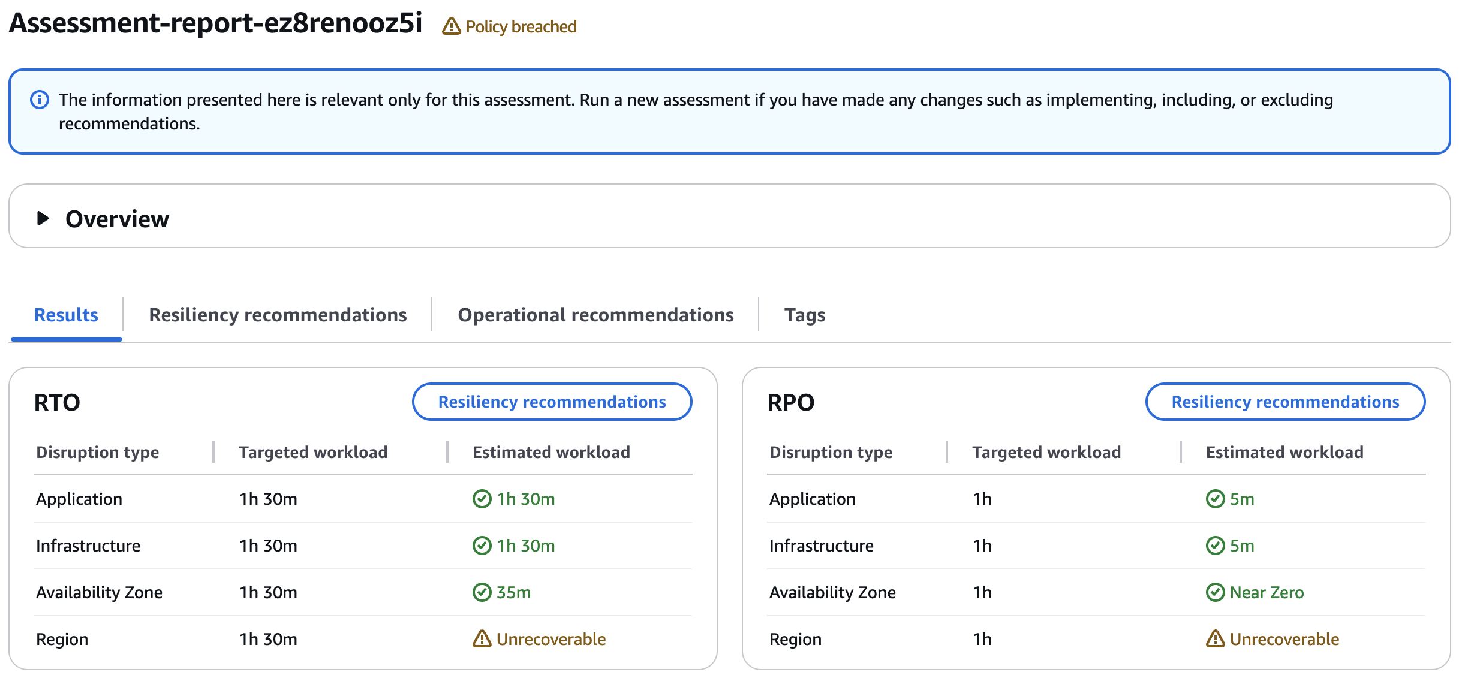
Task: Click the check icon next to Near Zero
Action: point(1216,592)
